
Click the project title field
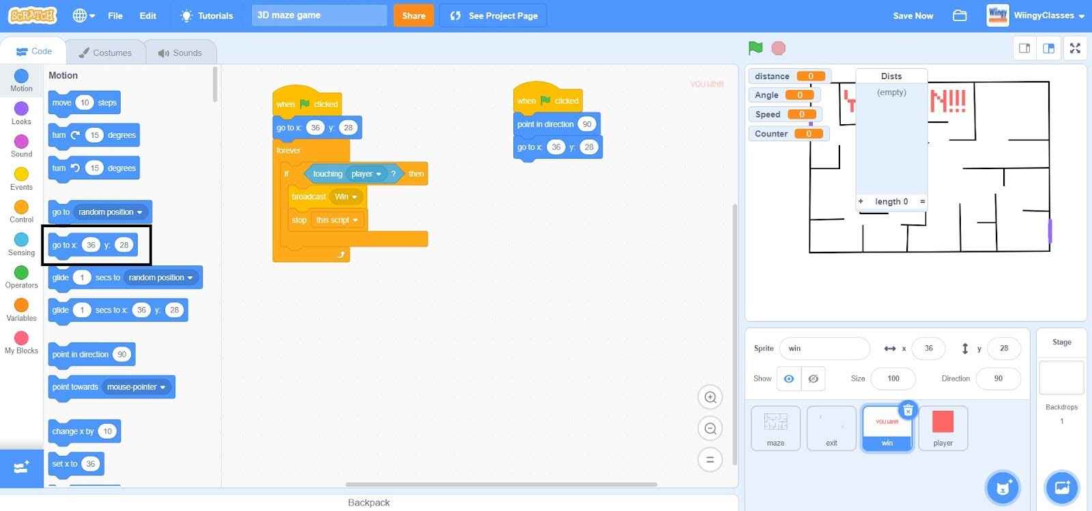pos(319,15)
